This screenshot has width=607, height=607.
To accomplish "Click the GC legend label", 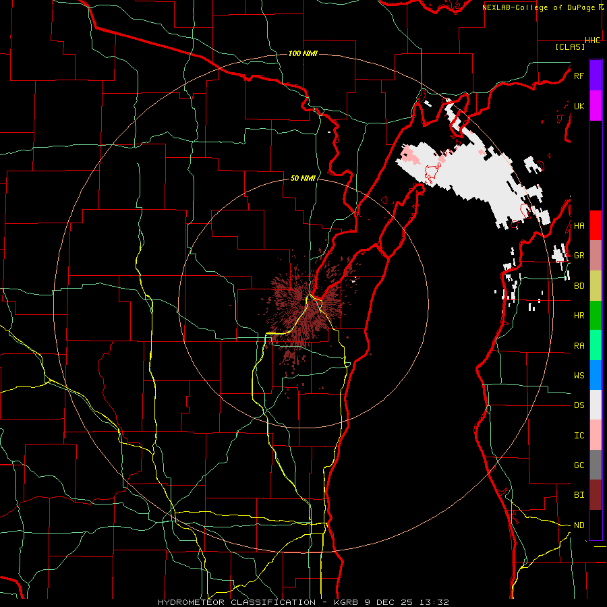I will [x=579, y=465].
